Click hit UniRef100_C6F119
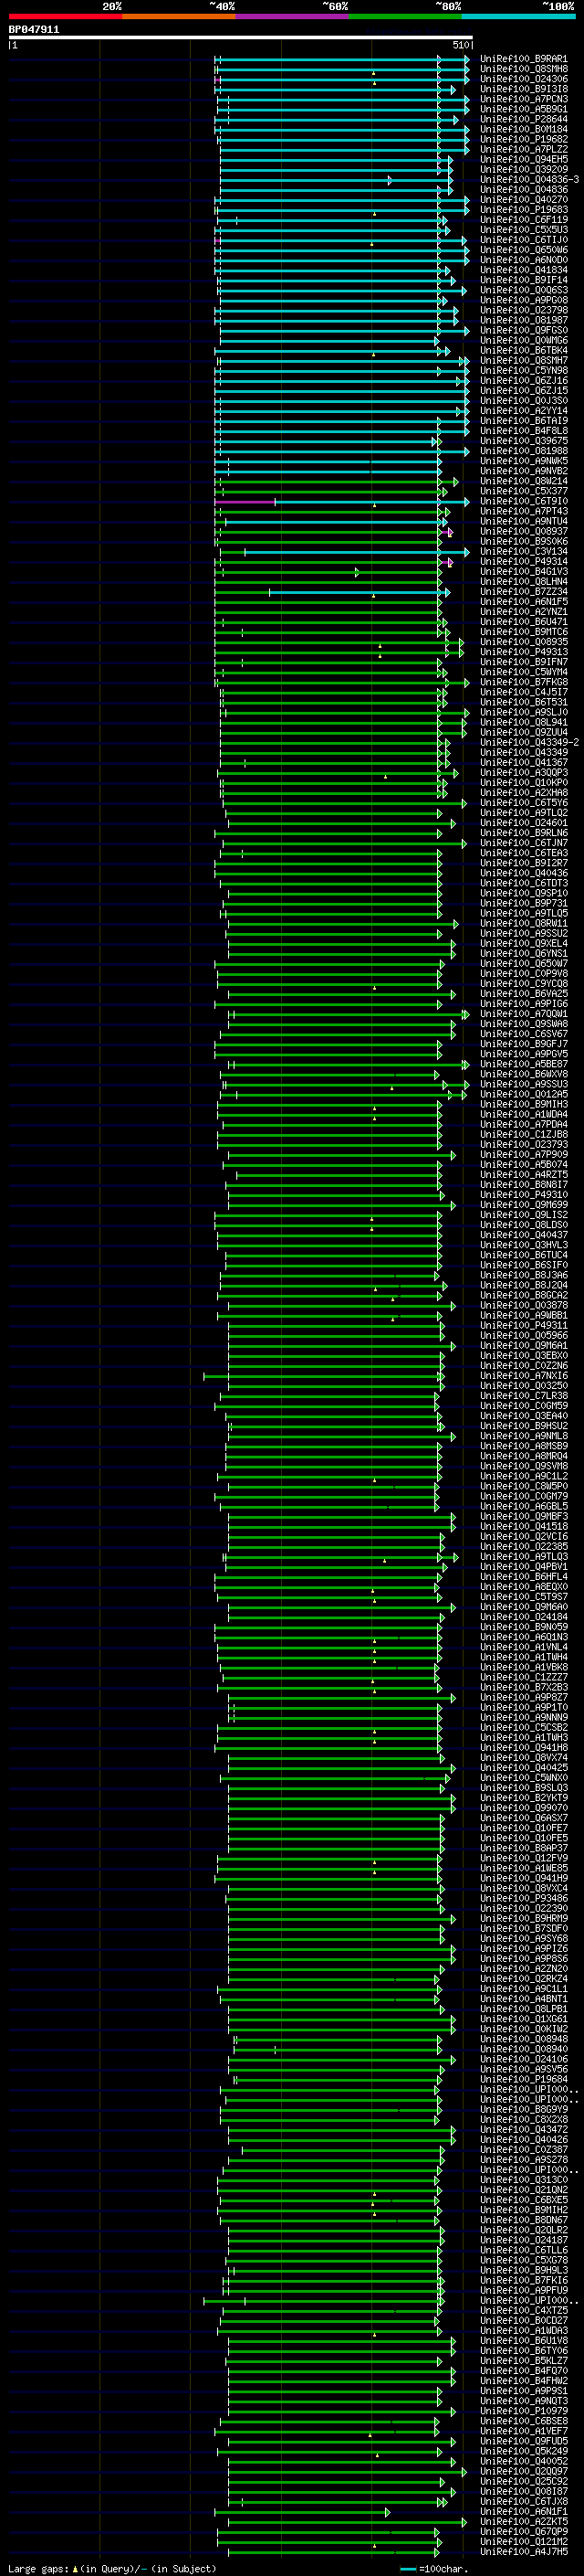Screen dimensions: 584x2576 [523, 219]
